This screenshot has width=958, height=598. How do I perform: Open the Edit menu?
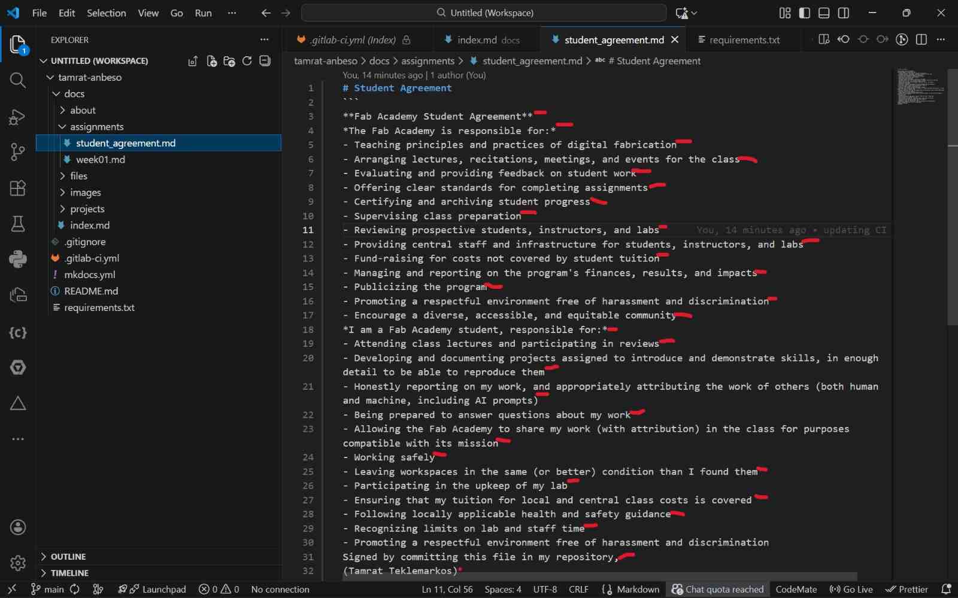[66, 13]
